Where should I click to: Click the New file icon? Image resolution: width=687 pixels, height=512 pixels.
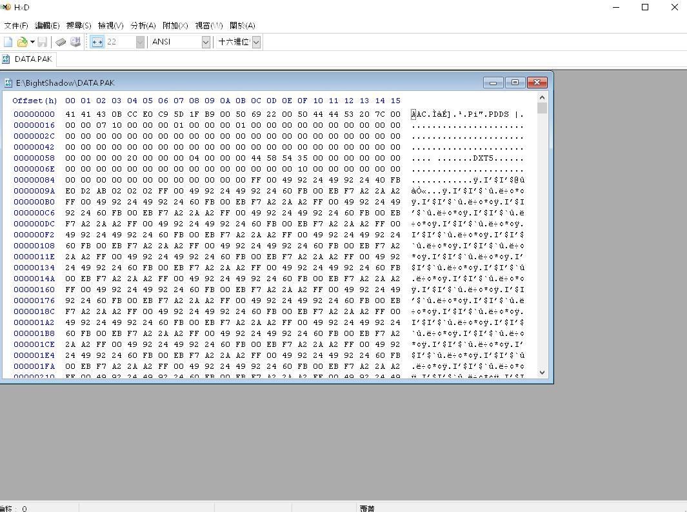[x=8, y=42]
